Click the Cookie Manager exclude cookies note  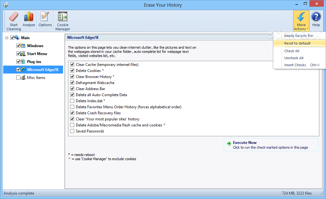tap(102, 159)
